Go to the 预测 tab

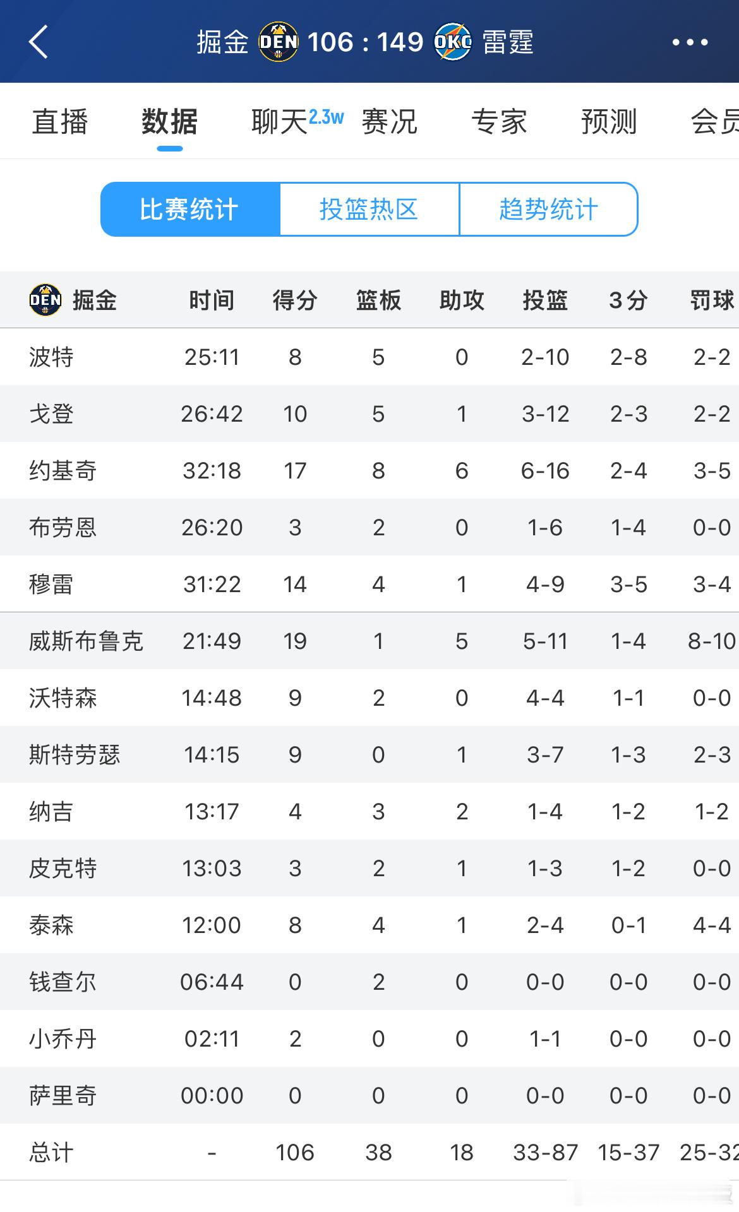coord(609,121)
